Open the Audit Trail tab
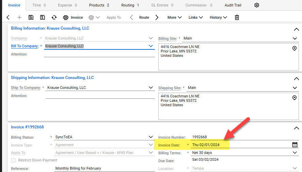The width and height of the screenshot is (302, 172). coord(233,5)
